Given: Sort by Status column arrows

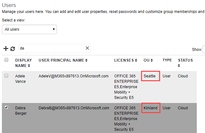Looking at the screenshot, I should [179, 66].
